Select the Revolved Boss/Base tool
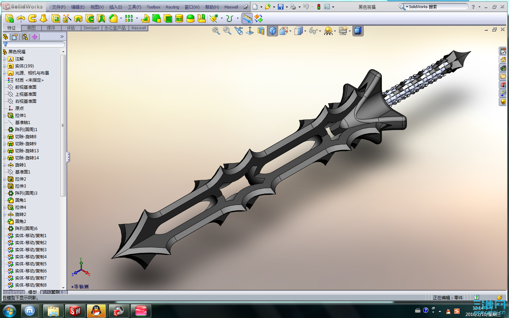Image resolution: width=509 pixels, height=318 pixels. 21,18
